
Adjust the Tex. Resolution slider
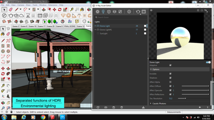193,98
